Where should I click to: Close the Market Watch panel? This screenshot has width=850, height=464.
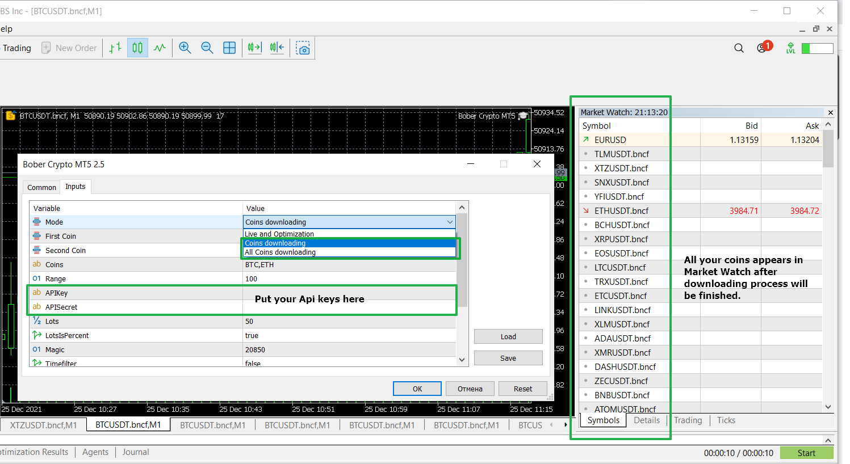tap(831, 113)
